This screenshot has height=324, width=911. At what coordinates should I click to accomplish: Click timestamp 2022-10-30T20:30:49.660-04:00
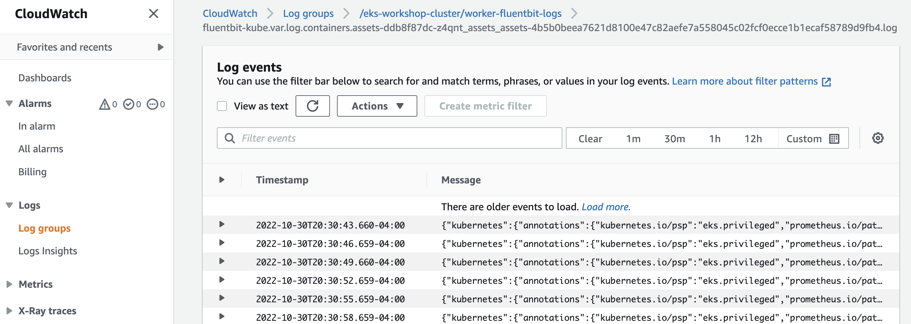330,262
